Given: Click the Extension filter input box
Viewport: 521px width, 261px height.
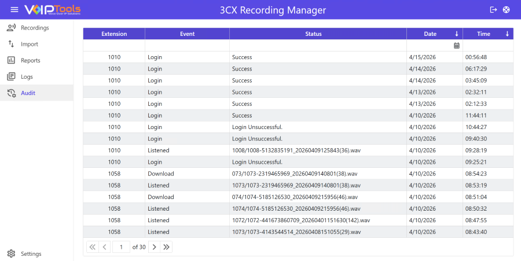Looking at the screenshot, I should 114,46.
